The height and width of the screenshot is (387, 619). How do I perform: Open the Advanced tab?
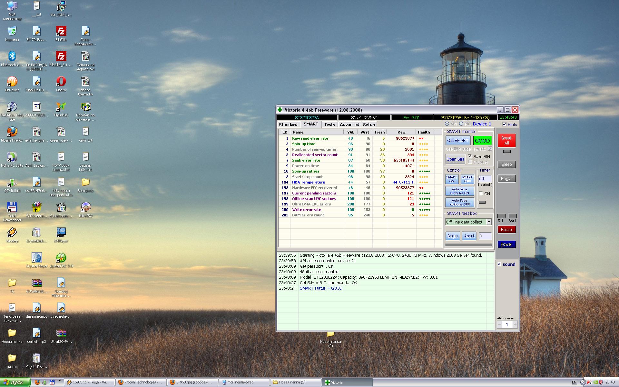point(349,124)
